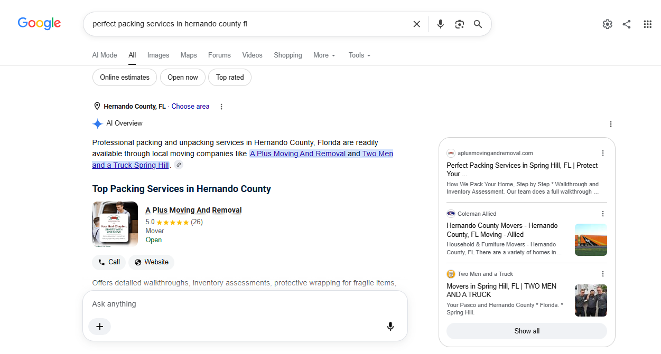This screenshot has width=661, height=354.
Task: Open Perfect Packing Services in Spring Hill result
Action: [522, 169]
